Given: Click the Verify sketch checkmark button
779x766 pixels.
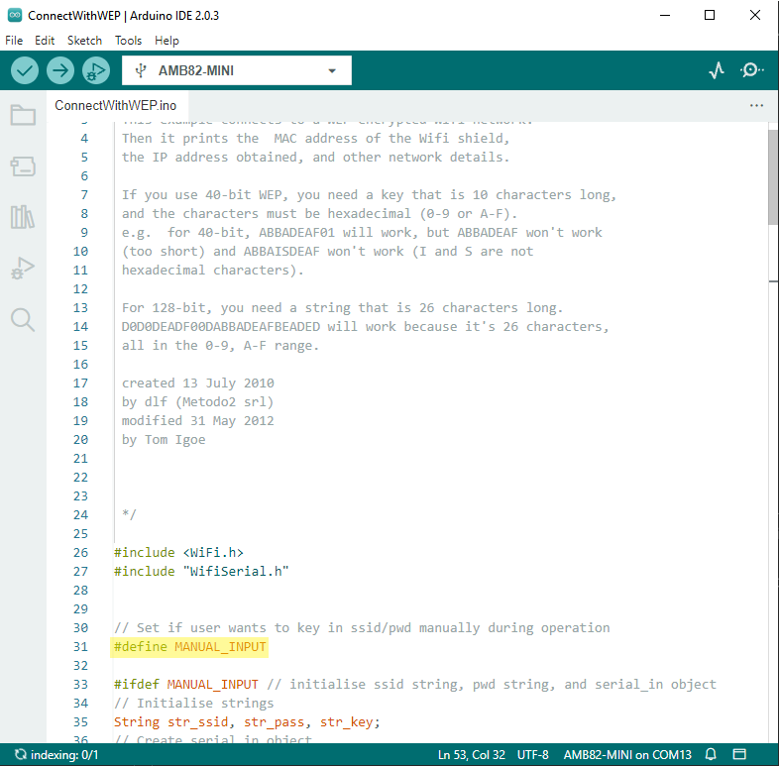Looking at the screenshot, I should [25, 70].
